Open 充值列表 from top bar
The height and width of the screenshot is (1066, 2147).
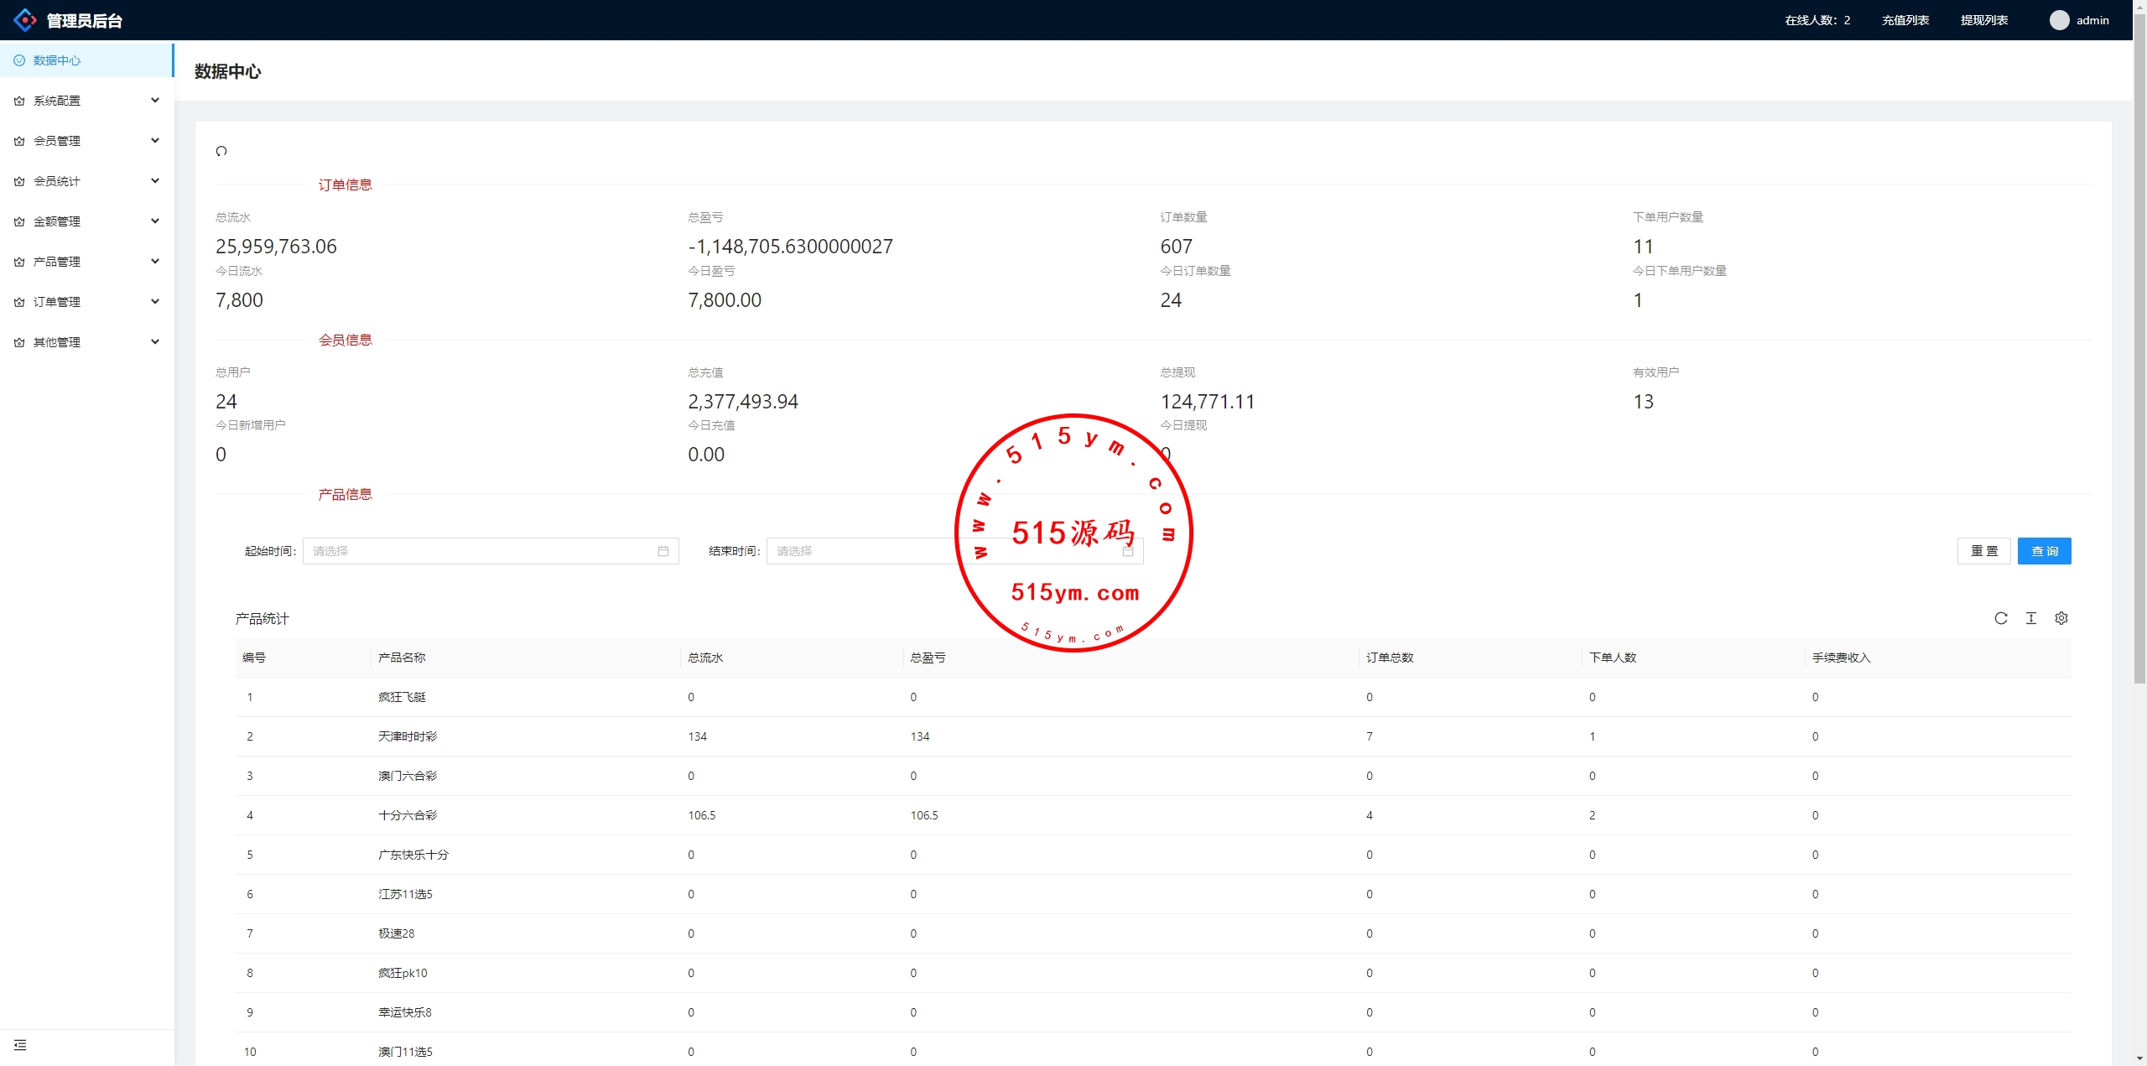point(1905,20)
